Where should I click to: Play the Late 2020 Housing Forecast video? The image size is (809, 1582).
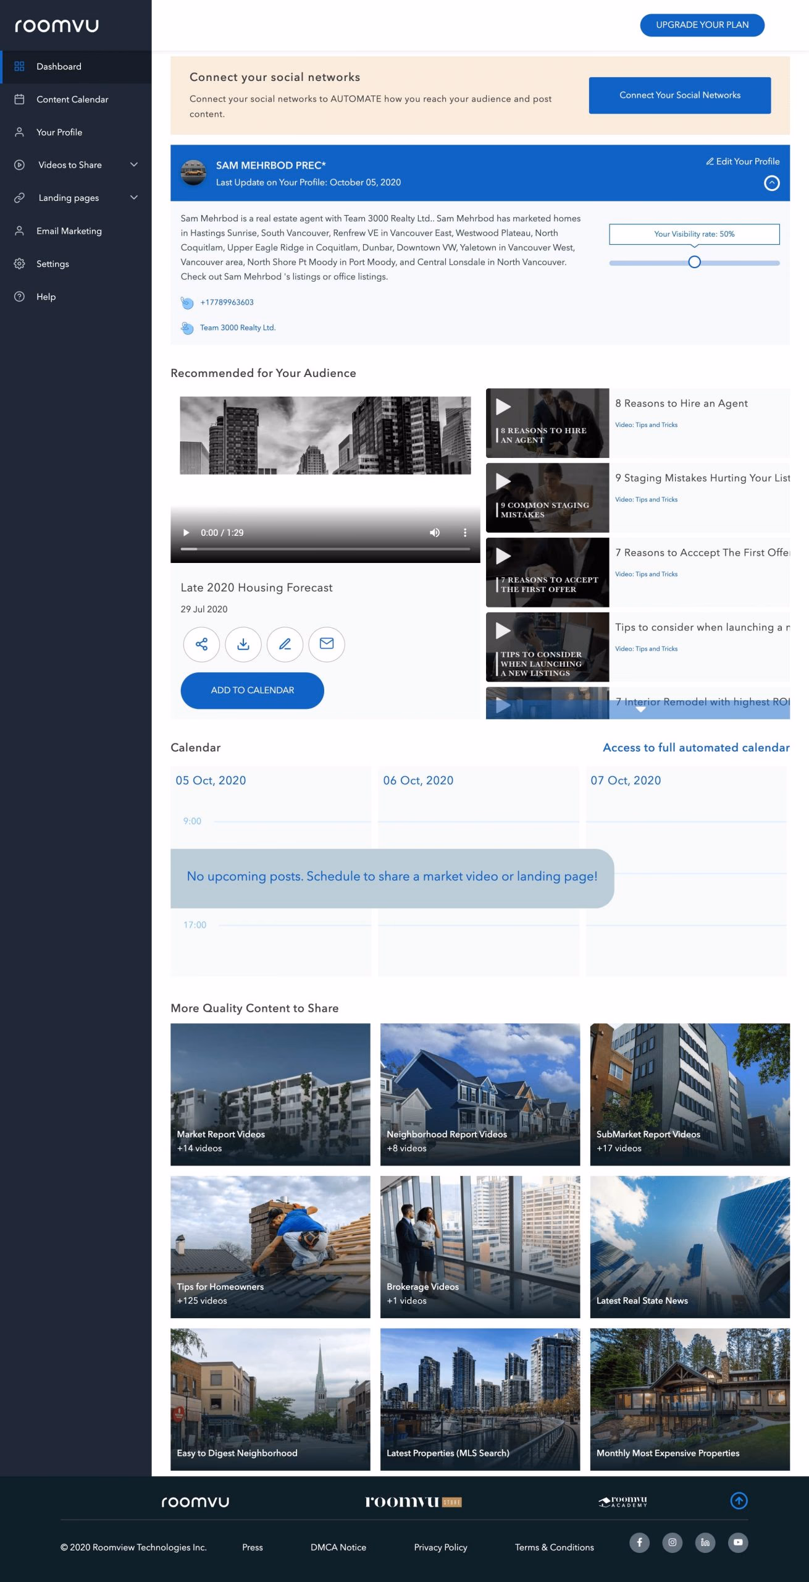187,533
